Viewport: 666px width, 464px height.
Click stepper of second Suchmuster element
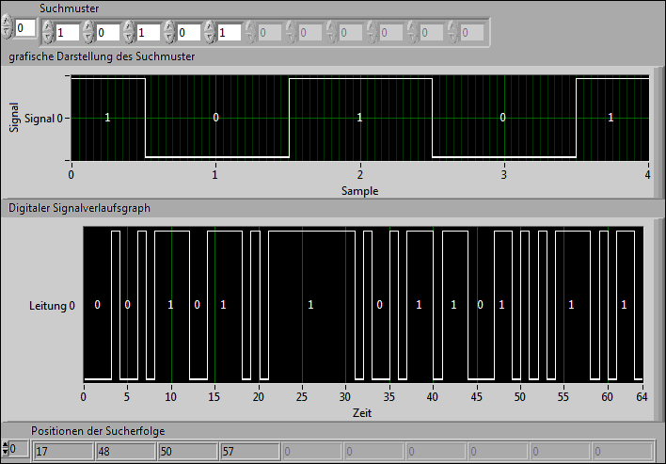[x=88, y=32]
